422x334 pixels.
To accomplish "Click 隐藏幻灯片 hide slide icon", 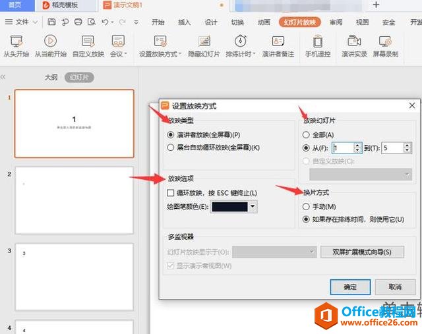I will pyautogui.click(x=204, y=41).
